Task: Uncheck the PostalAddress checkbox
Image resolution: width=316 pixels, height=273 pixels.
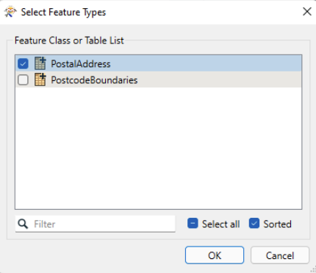Action: (x=23, y=64)
